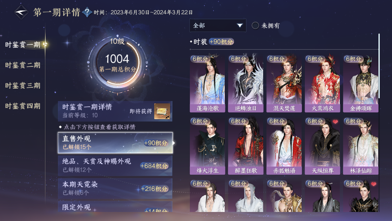Image resolution: width=392 pixels, height=221 pixels.
Task: Select the 火鸾鸿衣 outfit thumbnail
Action: coord(322,84)
